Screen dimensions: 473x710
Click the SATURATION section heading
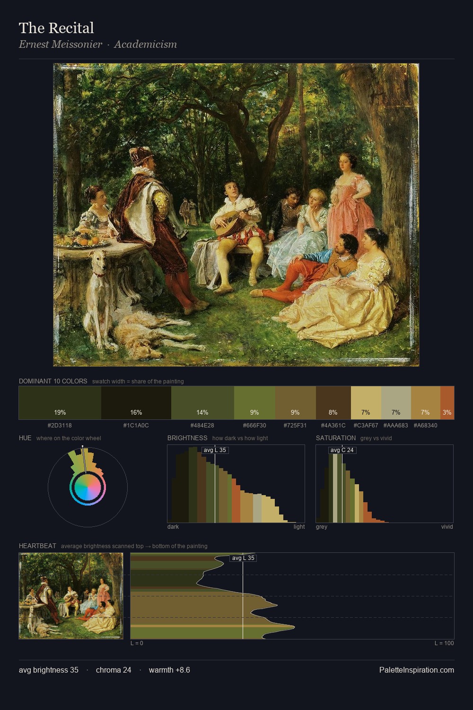coord(336,438)
